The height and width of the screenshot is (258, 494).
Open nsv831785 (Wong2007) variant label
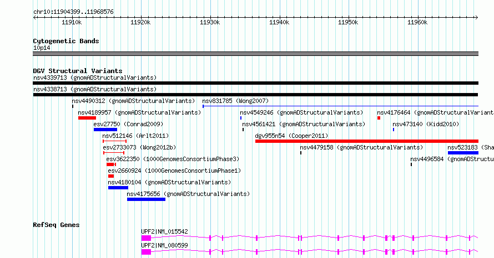235,101
